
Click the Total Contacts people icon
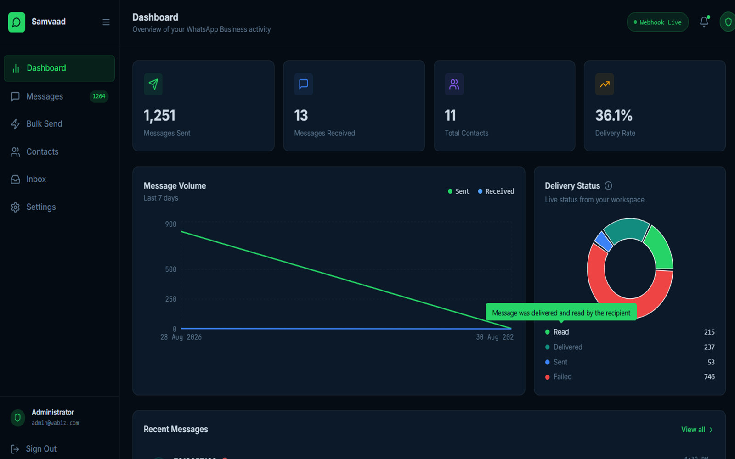454,84
